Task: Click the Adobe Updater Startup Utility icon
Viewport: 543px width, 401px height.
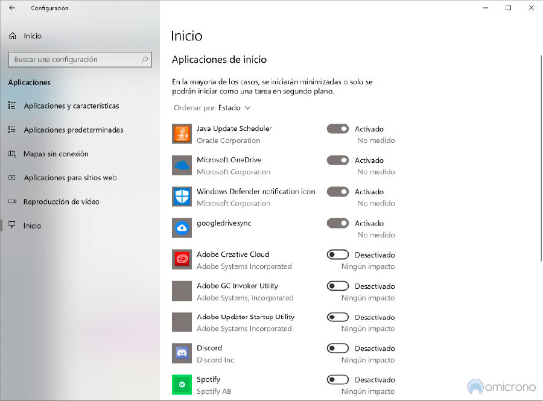Action: 182,322
